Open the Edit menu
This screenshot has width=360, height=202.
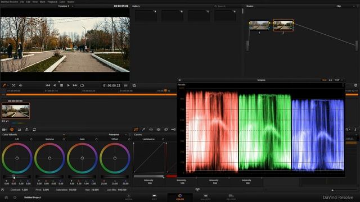(x=28, y=2)
